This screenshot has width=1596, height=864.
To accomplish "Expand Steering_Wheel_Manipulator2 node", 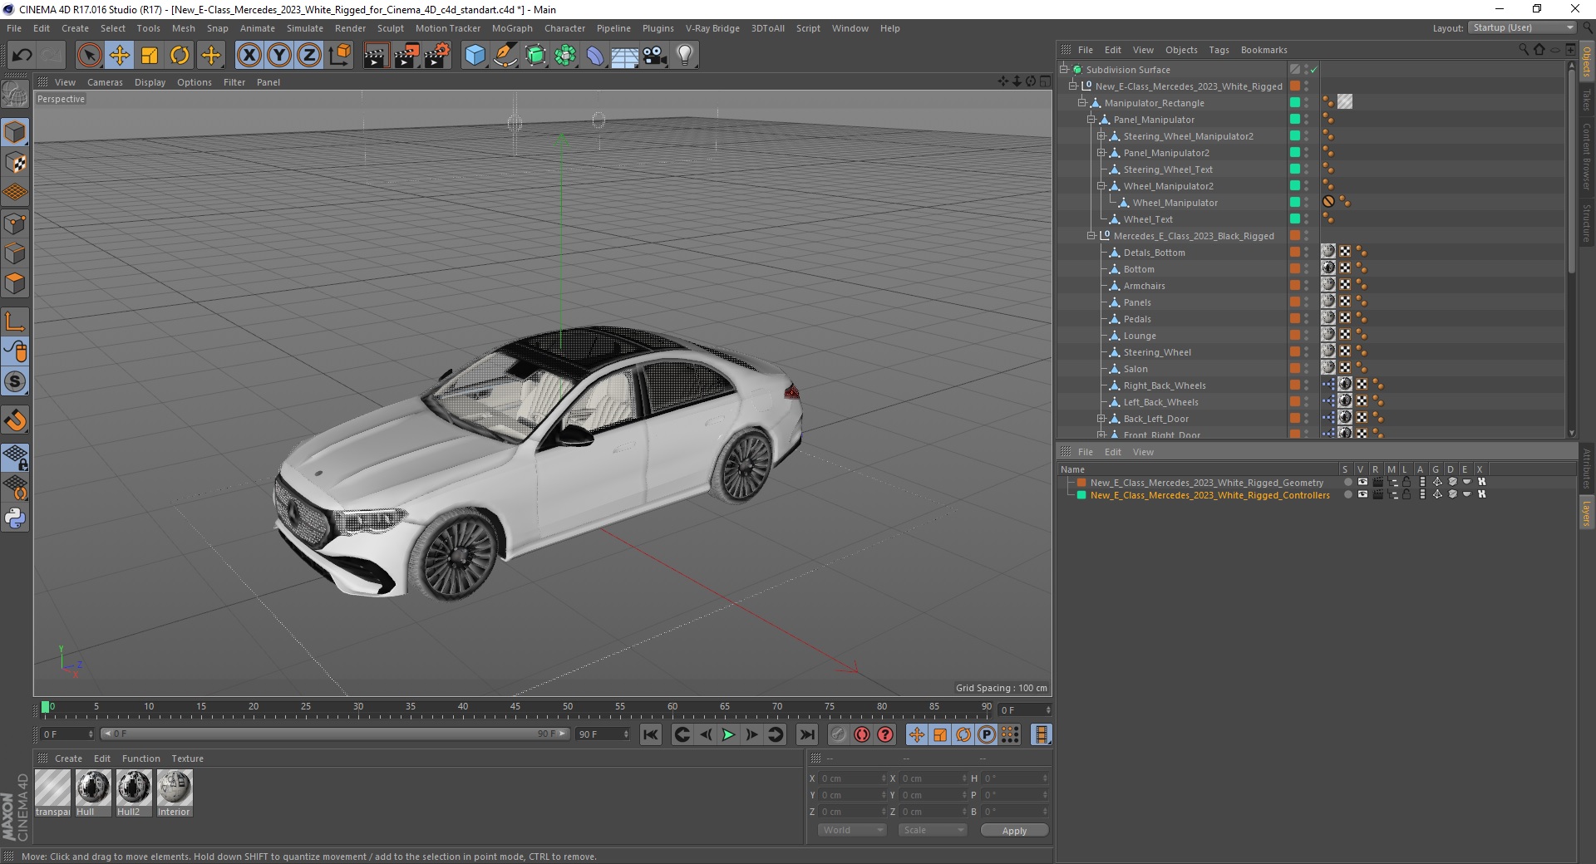I will pyautogui.click(x=1101, y=136).
